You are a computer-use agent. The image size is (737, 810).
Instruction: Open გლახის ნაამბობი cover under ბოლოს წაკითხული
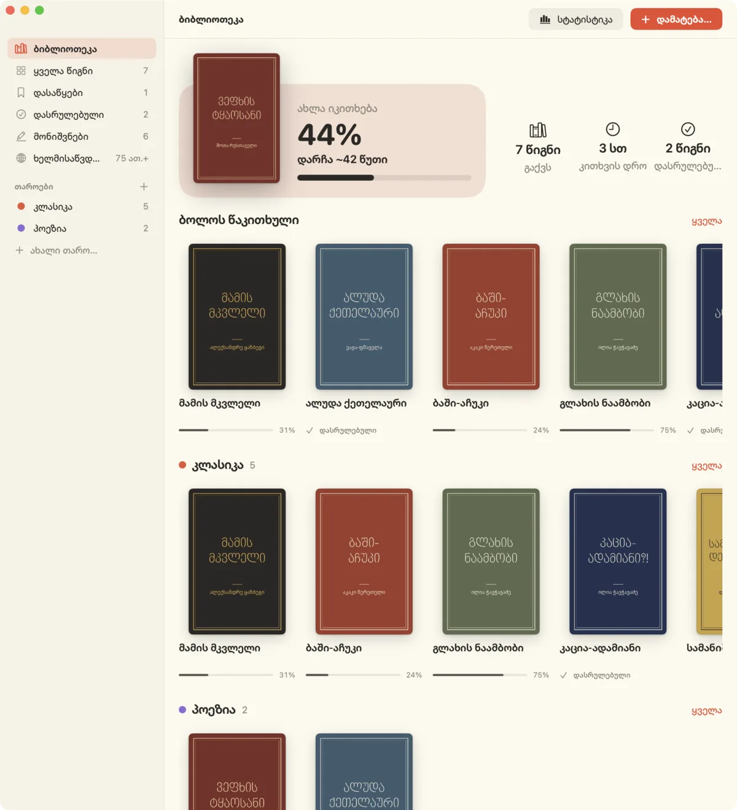click(618, 317)
